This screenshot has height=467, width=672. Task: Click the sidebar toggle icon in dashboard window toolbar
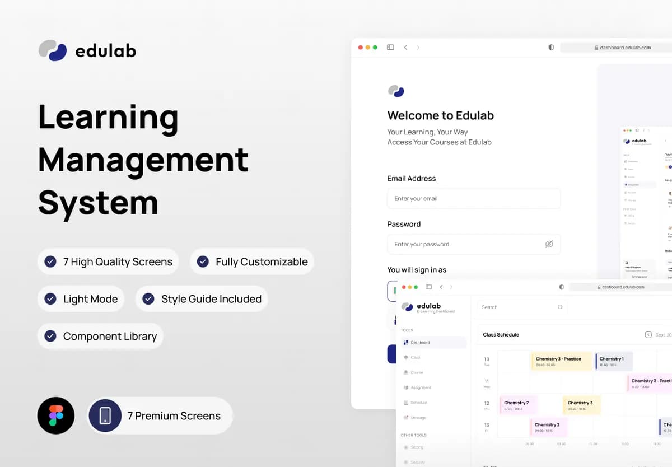pos(428,287)
